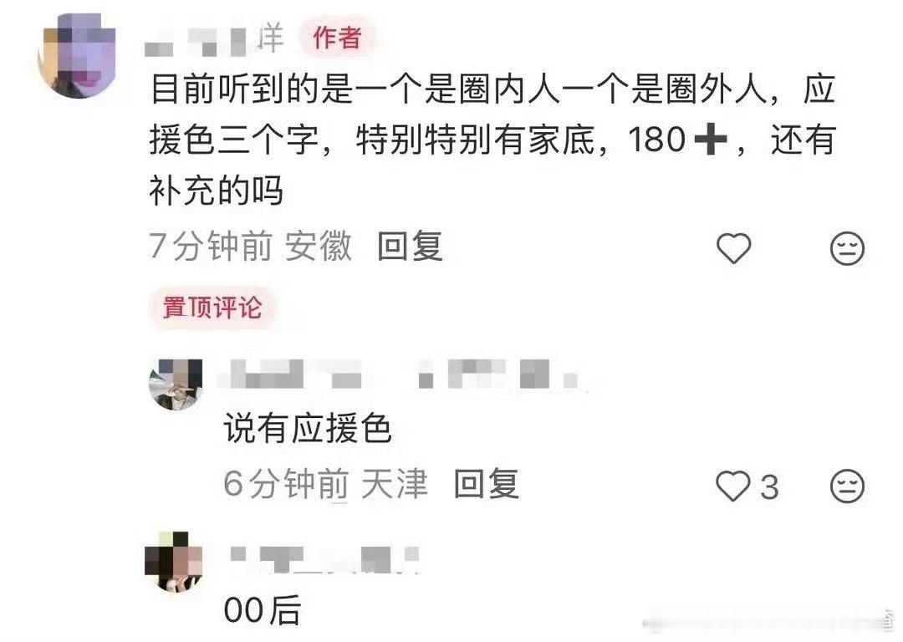This screenshot has width=903, height=642.
Task: Open username above 00后 comment
Action: tap(324, 559)
